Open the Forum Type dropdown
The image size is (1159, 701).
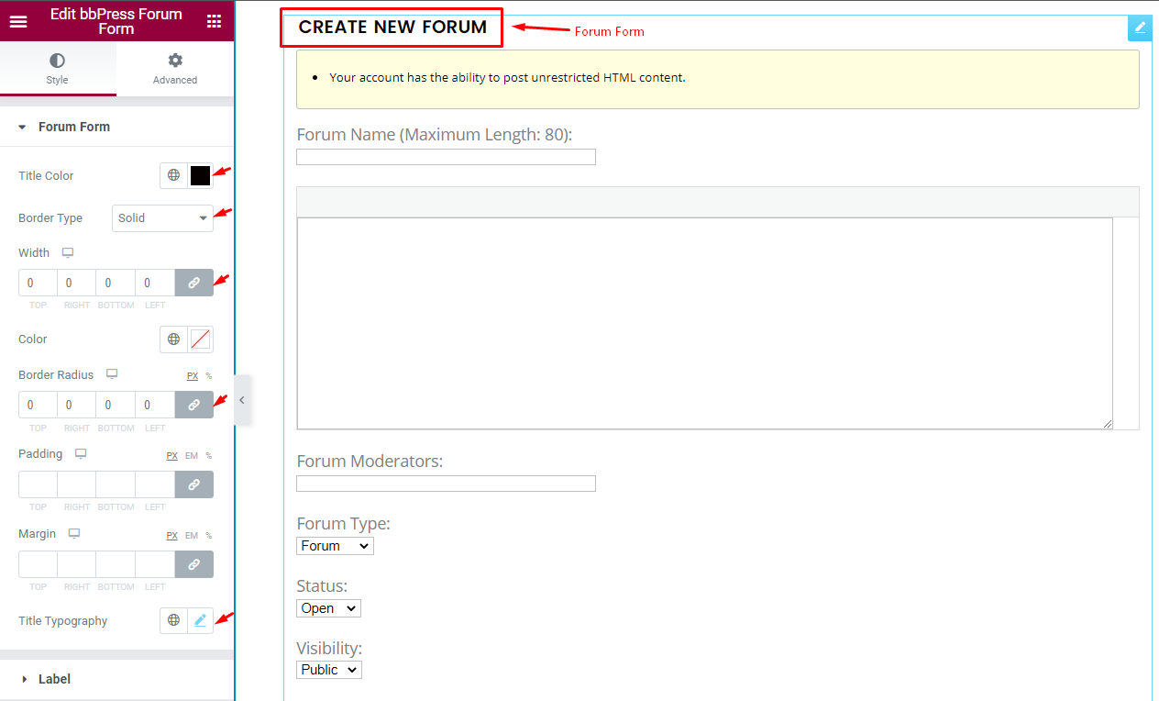click(x=335, y=545)
